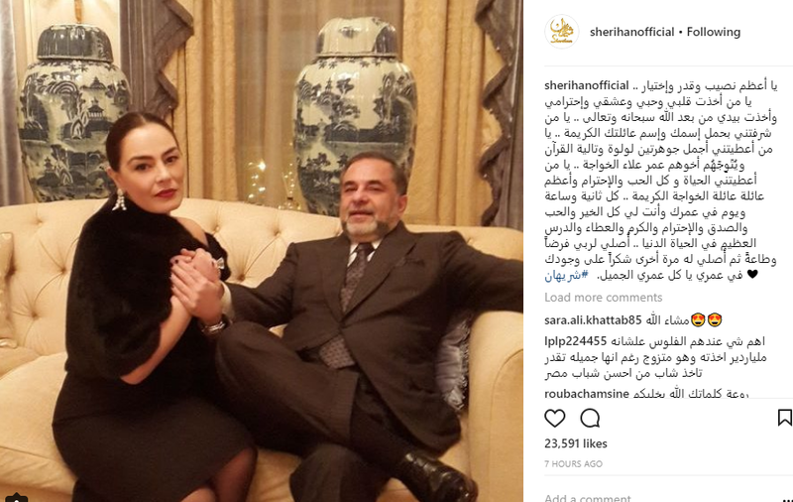Visit commenter roubachamsine's profile
This screenshot has width=793, height=502.
(587, 393)
